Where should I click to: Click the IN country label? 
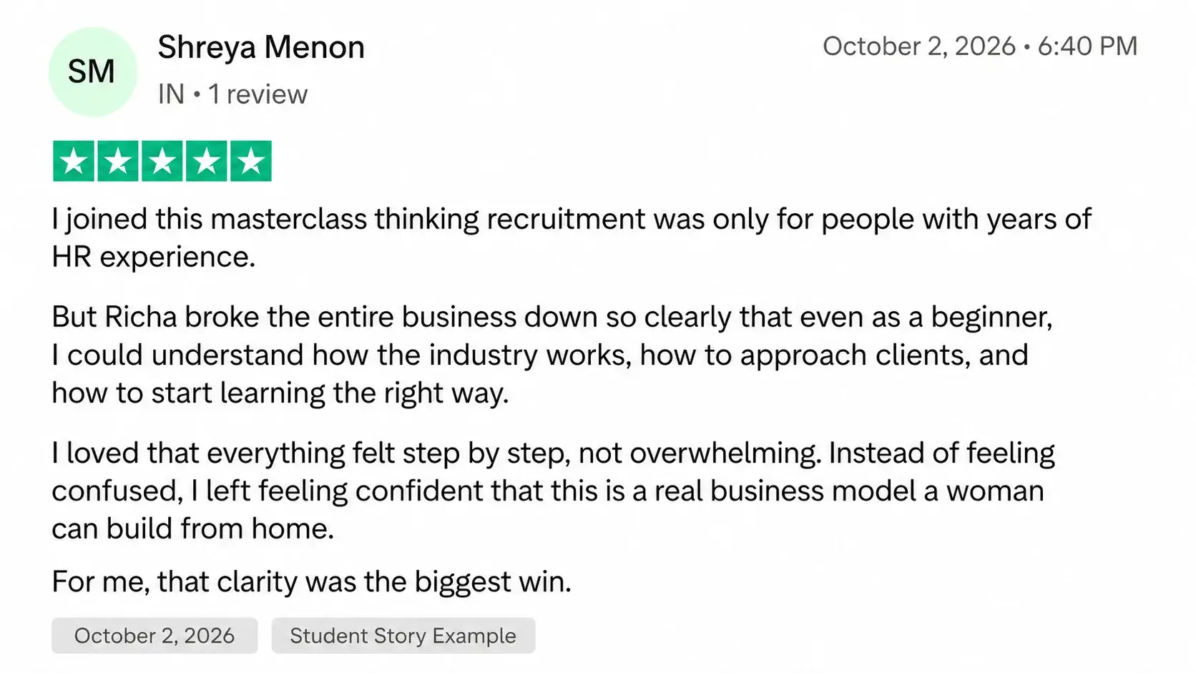tap(171, 94)
